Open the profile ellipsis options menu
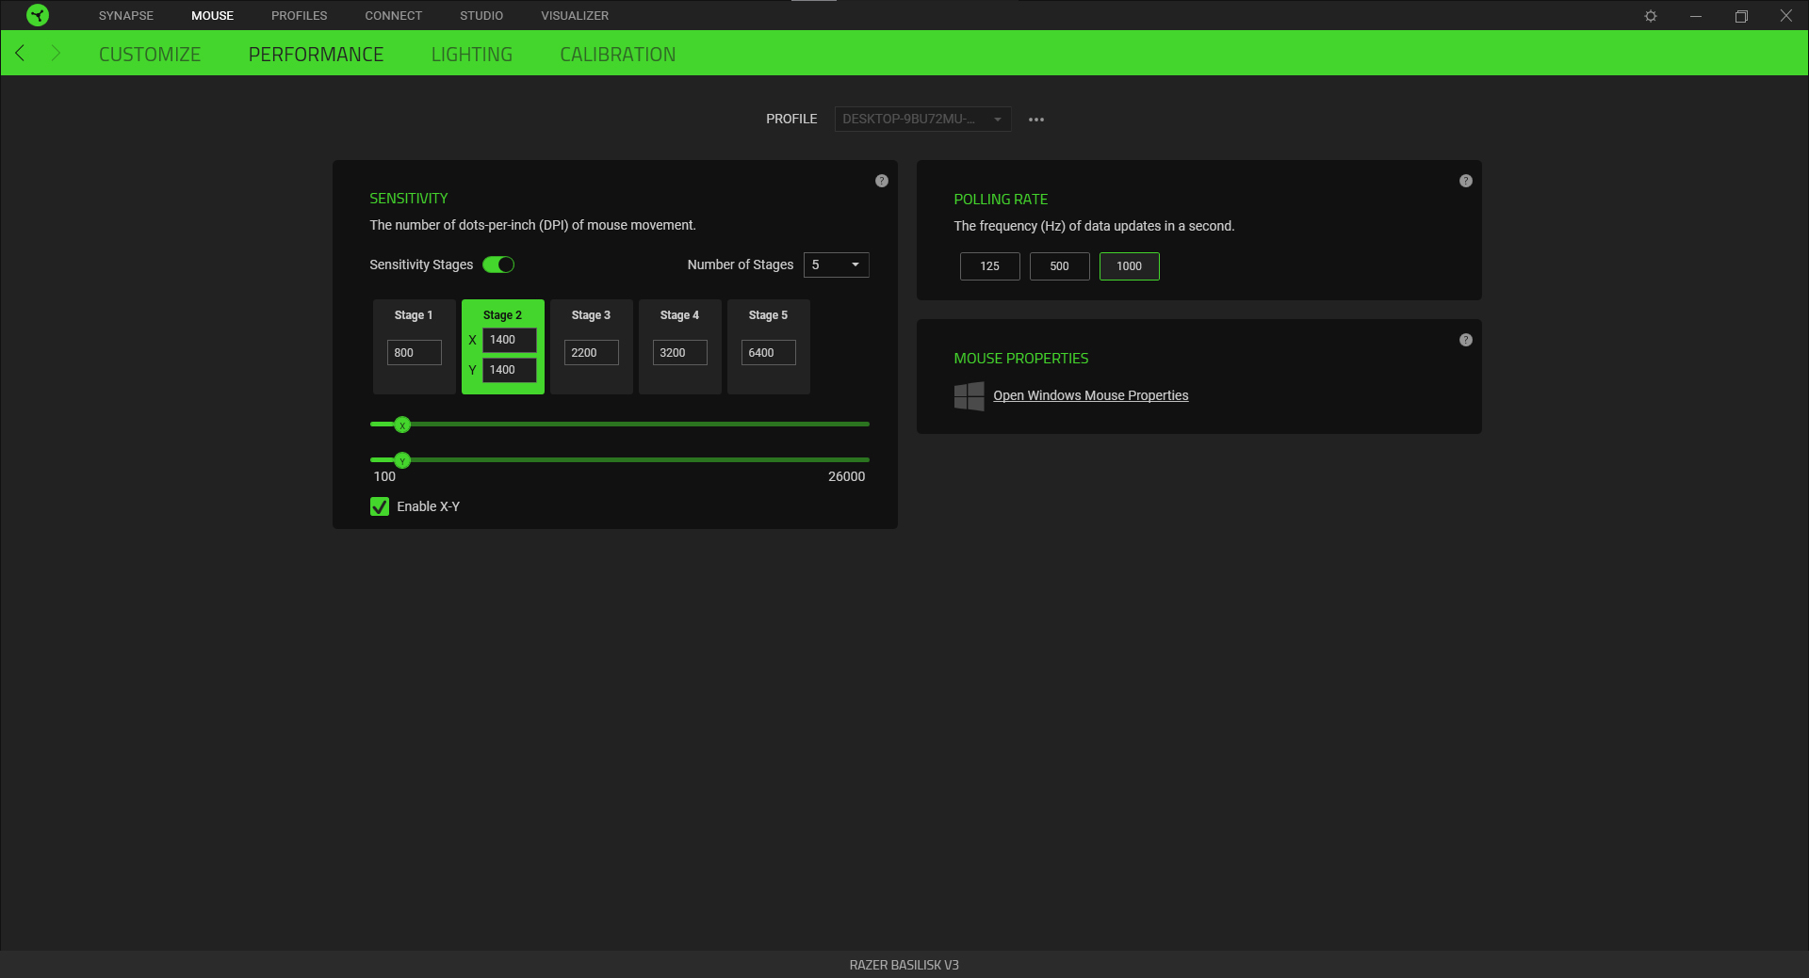 [x=1035, y=119]
